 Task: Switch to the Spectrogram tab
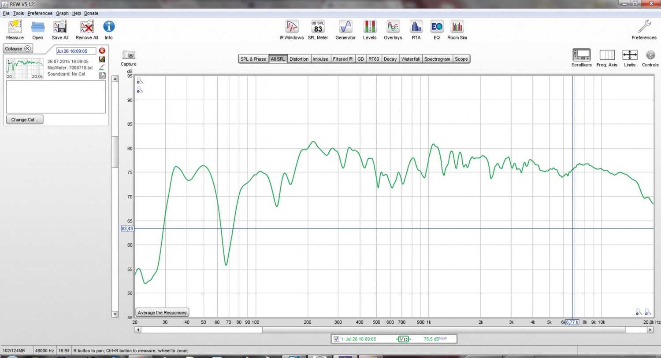pos(437,59)
